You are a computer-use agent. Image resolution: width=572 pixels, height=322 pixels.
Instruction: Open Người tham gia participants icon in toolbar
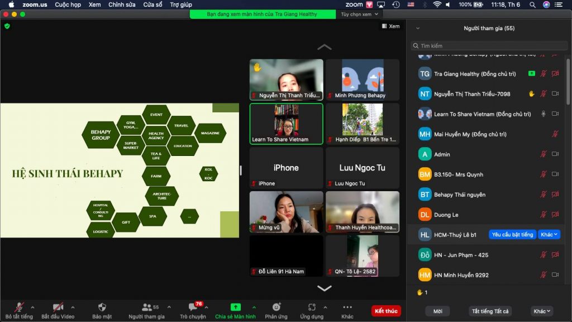147,307
